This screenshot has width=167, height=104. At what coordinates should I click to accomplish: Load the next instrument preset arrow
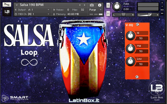coord(85,5)
